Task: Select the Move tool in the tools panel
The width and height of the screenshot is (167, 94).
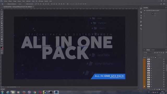Action: (2, 10)
